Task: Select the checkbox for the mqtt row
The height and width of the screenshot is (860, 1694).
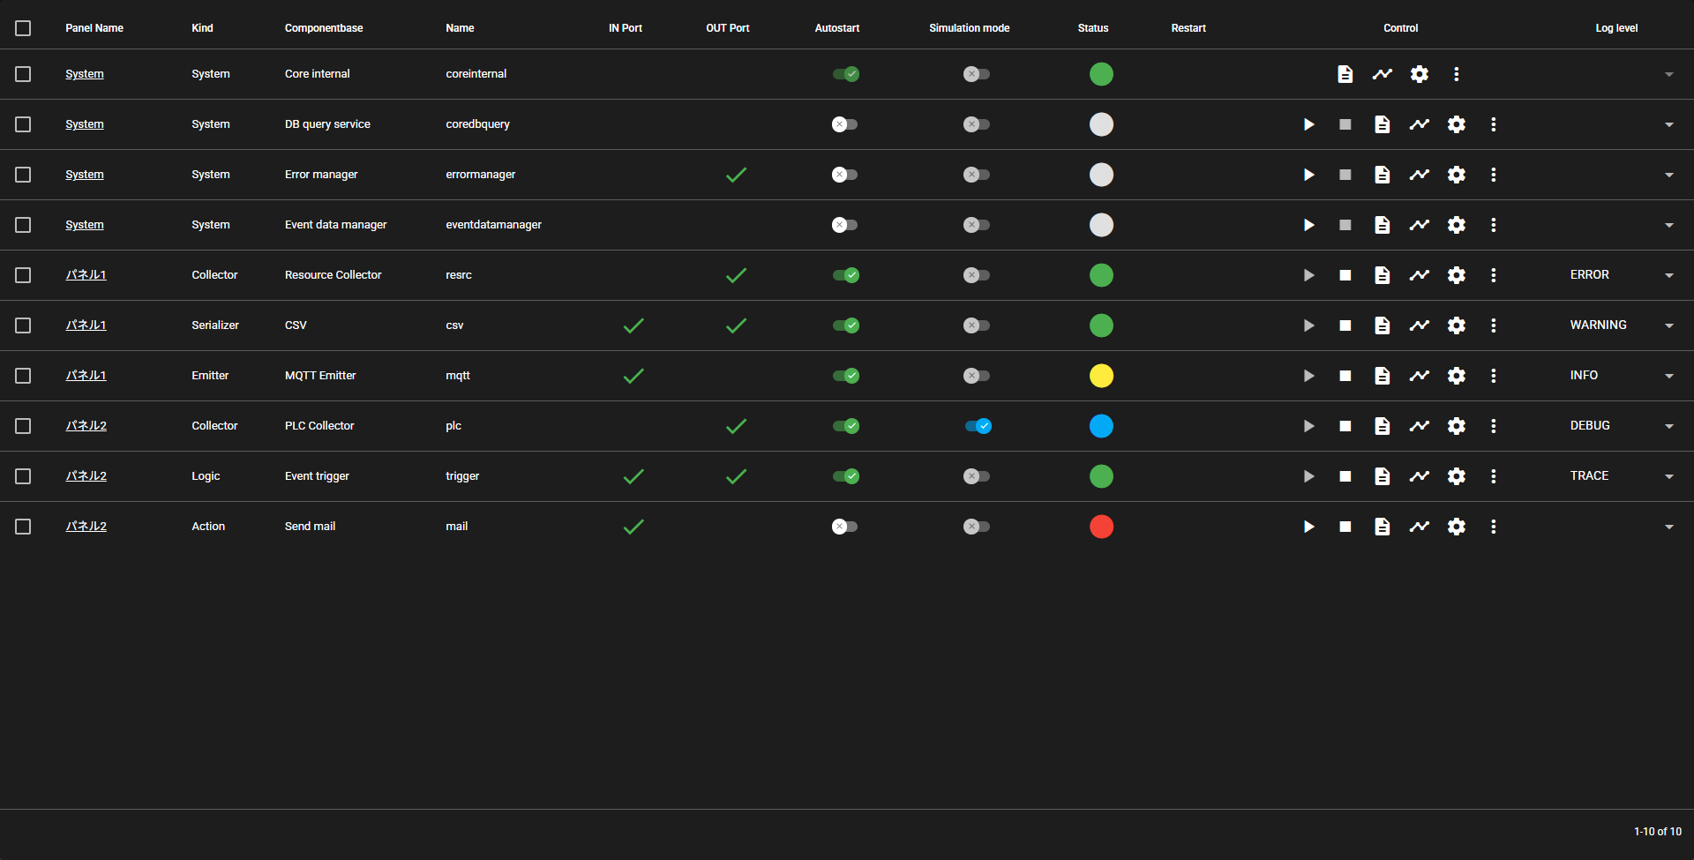Action: (x=23, y=376)
